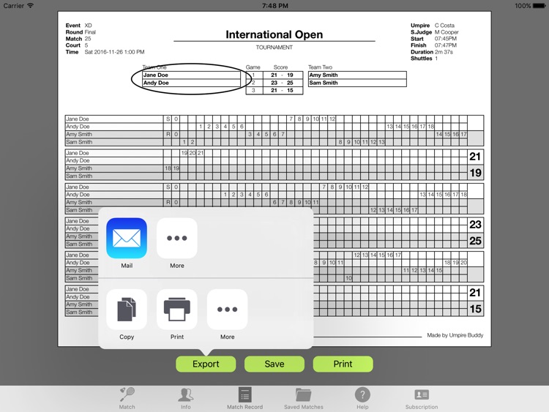This screenshot has width=549, height=412.
Task: Select Andy Doe in Team One box
Action: pyautogui.click(x=192, y=83)
